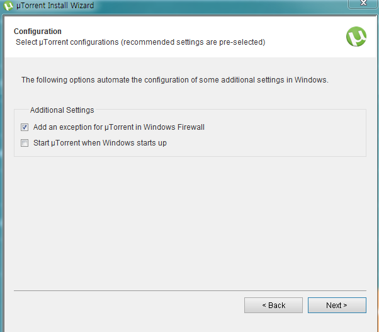Image resolution: width=379 pixels, height=332 pixels.
Task: Click the µTorrent title bar icon
Action: (8, 6)
